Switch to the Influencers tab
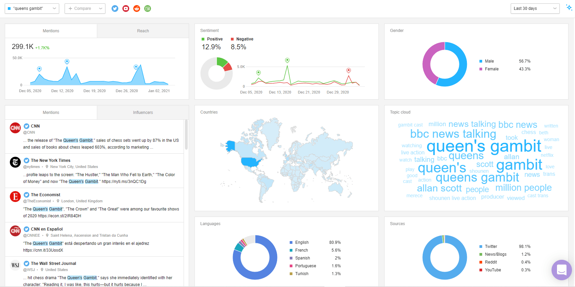The width and height of the screenshot is (575, 287). click(x=143, y=113)
